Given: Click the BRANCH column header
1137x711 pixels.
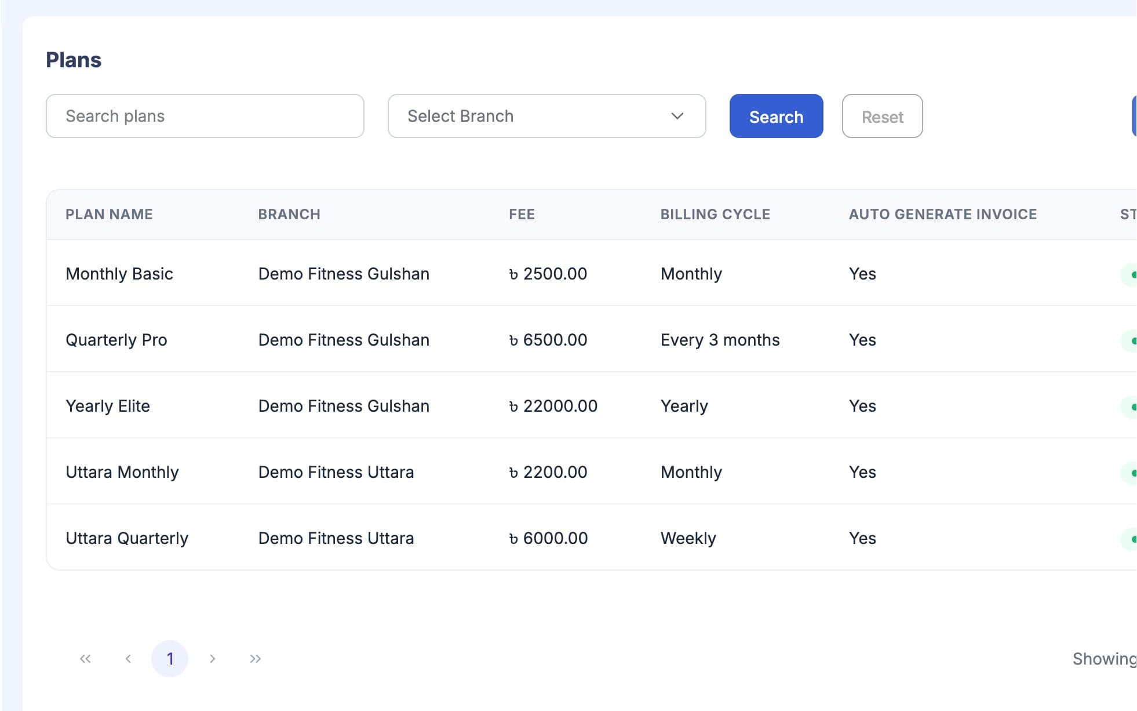Looking at the screenshot, I should [x=289, y=215].
